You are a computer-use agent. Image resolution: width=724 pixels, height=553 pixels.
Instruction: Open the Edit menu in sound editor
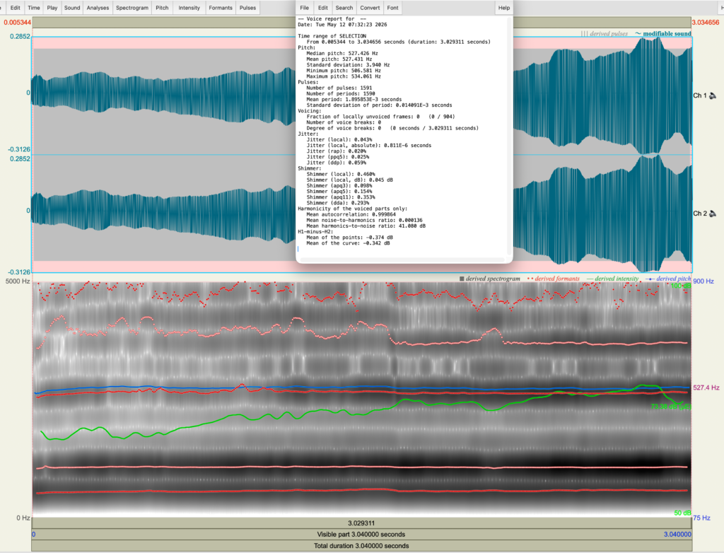pyautogui.click(x=16, y=7)
